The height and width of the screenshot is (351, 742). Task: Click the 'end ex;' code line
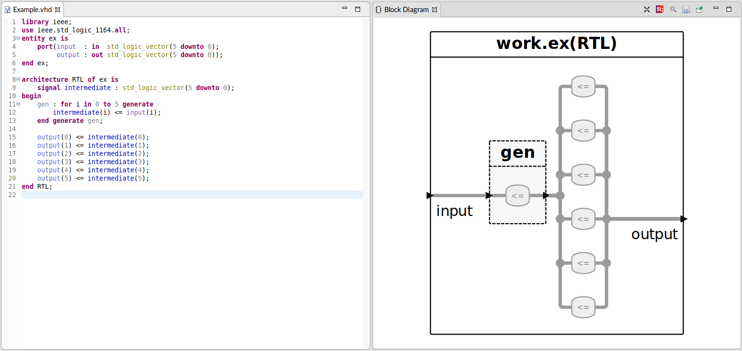coord(35,63)
